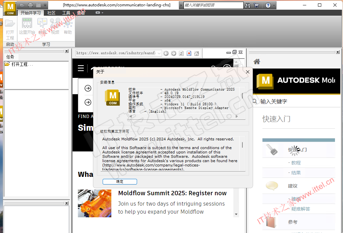
Task: Click the browser URL address field
Action: 117,53
